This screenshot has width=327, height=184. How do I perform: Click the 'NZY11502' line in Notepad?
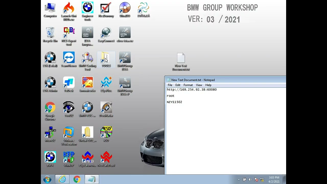coord(174,102)
